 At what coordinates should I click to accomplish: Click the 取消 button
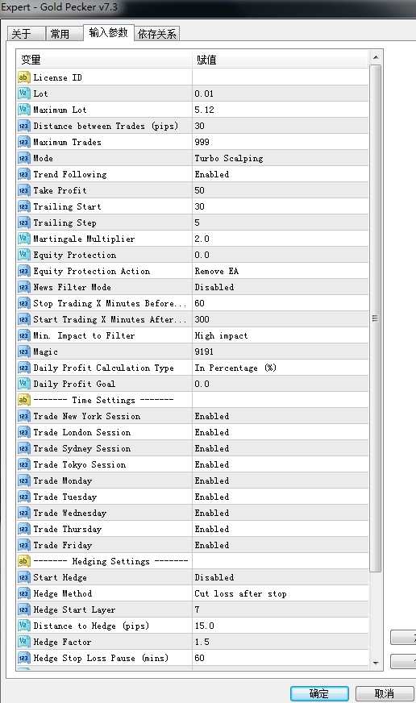[385, 693]
